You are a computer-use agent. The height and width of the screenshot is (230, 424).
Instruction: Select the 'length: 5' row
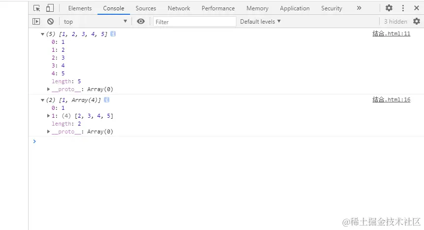(66, 81)
